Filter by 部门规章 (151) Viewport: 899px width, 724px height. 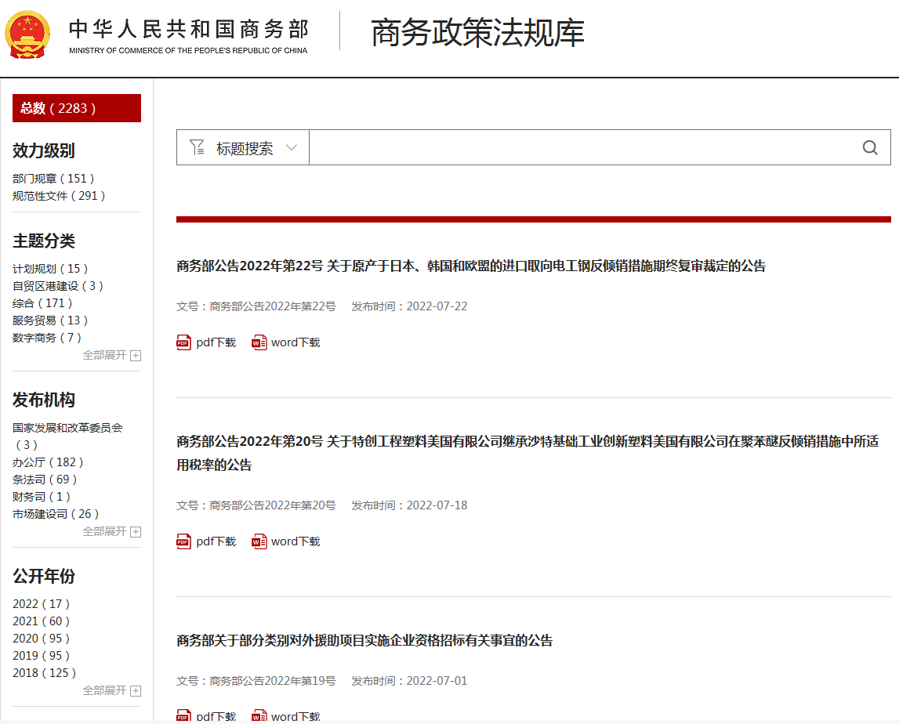tap(53, 179)
